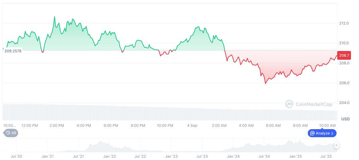Click the 212.0 price axis label
Screen dimensions: 359x160
(344, 23)
